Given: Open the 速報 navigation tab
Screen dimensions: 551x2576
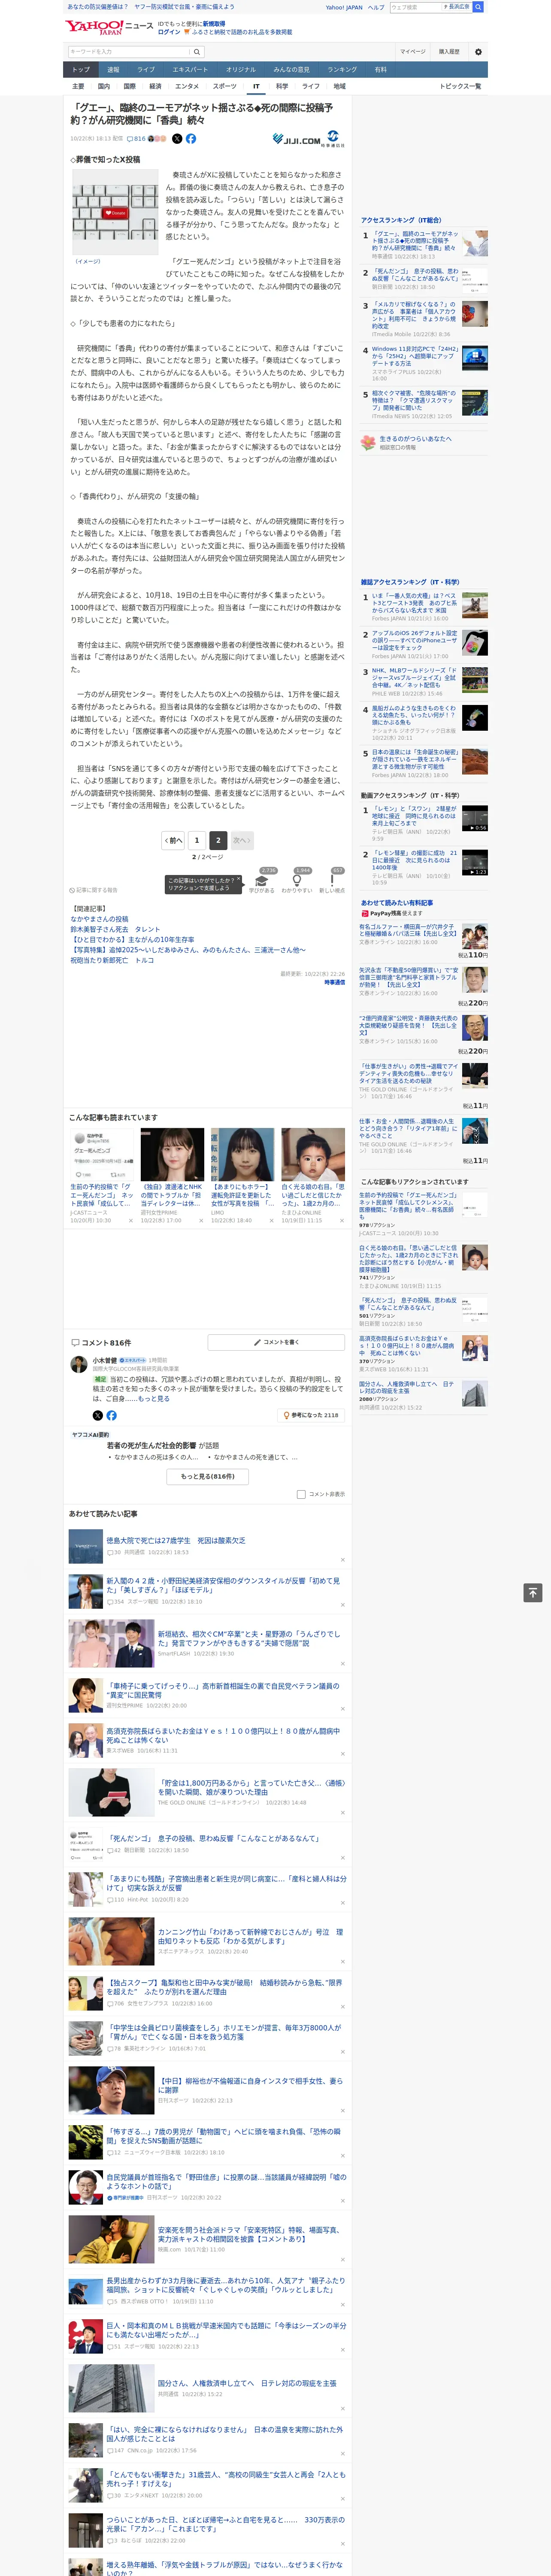Looking at the screenshot, I should click(x=113, y=70).
